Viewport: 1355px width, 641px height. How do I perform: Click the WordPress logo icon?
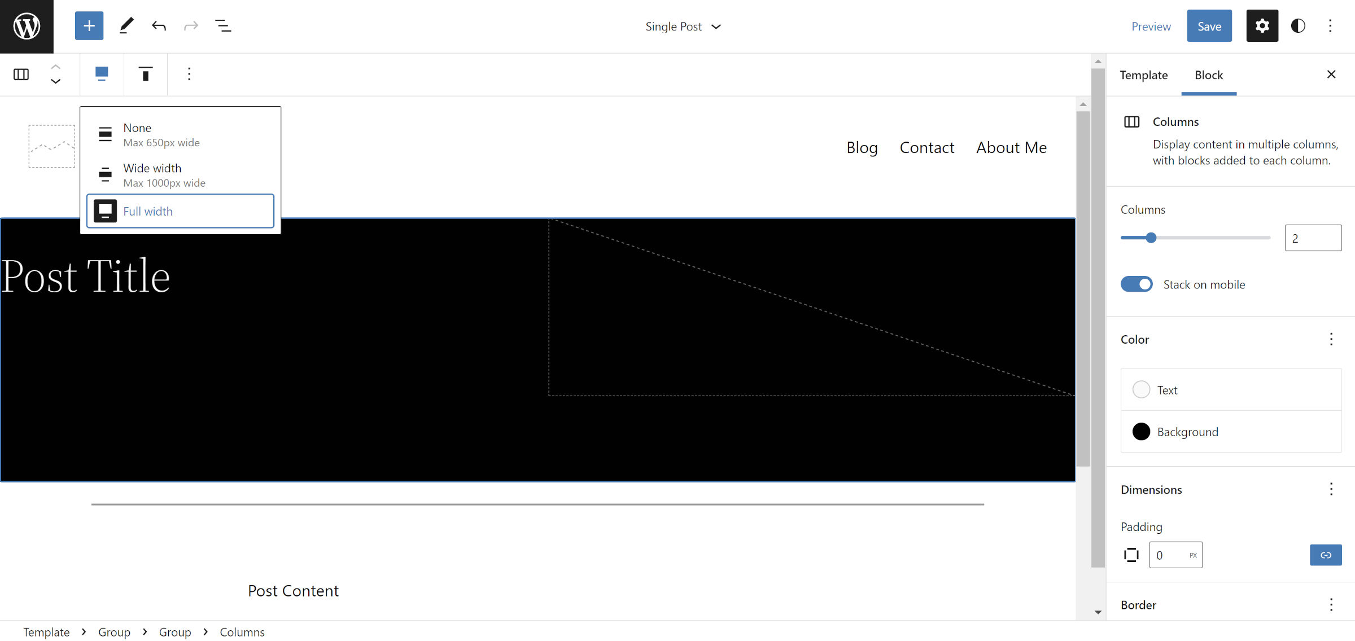(27, 27)
